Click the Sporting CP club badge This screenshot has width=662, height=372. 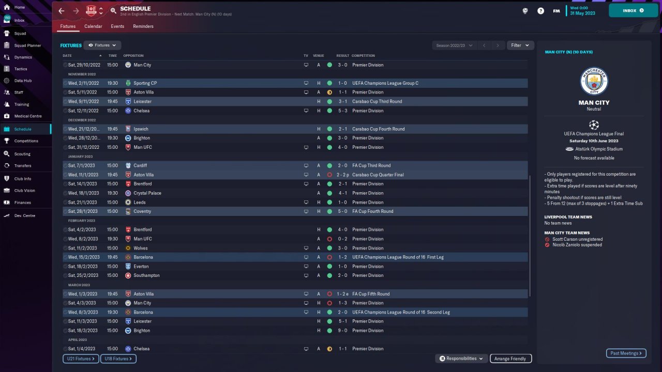click(128, 83)
